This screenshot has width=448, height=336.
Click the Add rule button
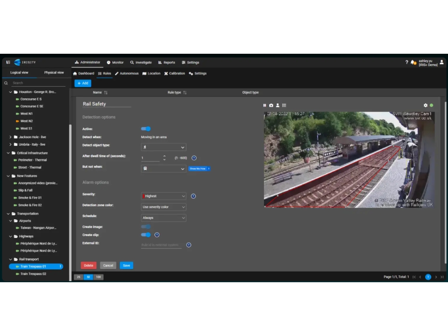tap(83, 83)
